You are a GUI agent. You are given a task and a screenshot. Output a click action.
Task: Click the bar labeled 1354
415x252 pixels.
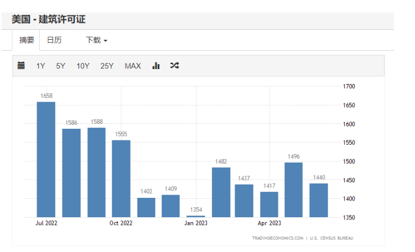(x=196, y=216)
